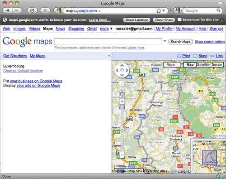Click the Google favicon beside the address bar
226x179 pixels.
click(59, 11)
